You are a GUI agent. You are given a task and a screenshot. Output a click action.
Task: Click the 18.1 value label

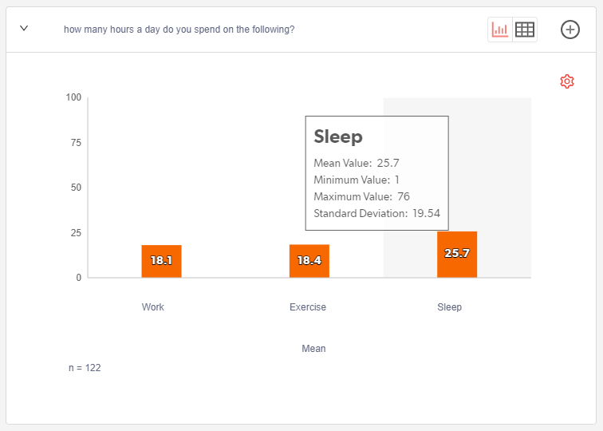pyautogui.click(x=162, y=260)
